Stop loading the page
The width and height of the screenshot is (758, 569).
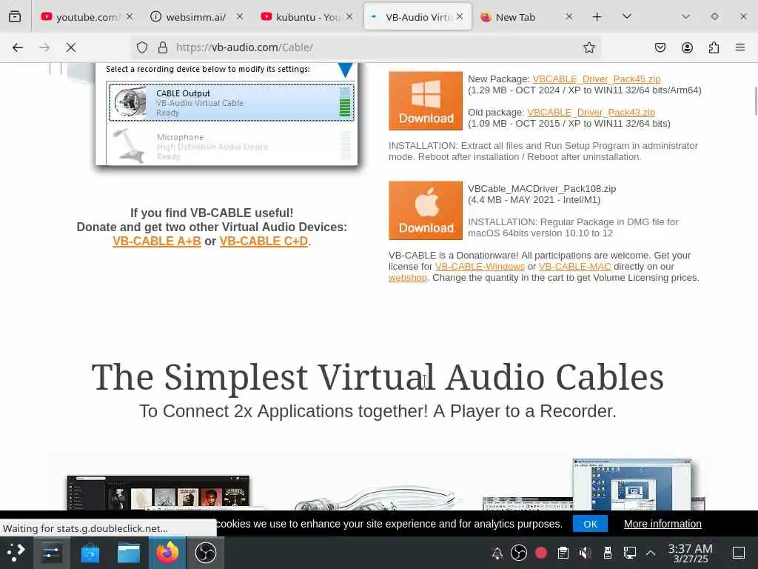[71, 47]
